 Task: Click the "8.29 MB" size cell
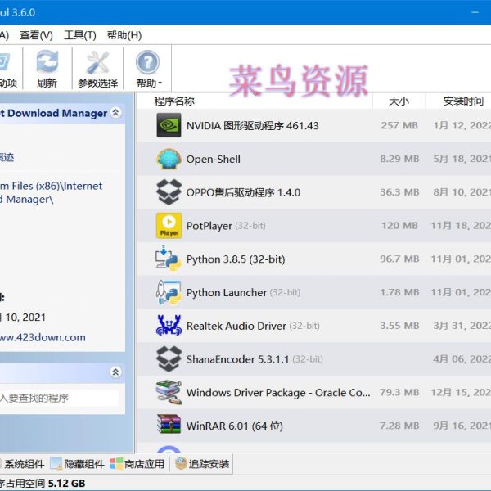pyautogui.click(x=399, y=159)
